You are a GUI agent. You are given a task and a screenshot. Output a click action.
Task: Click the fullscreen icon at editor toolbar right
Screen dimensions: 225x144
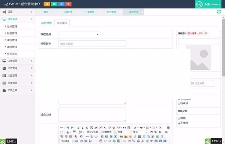pyautogui.click(x=168, y=128)
